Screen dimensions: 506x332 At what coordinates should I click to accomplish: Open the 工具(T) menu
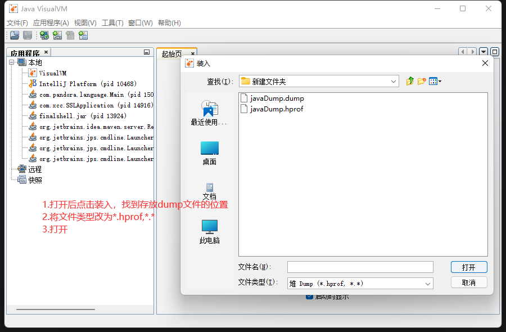click(x=112, y=23)
